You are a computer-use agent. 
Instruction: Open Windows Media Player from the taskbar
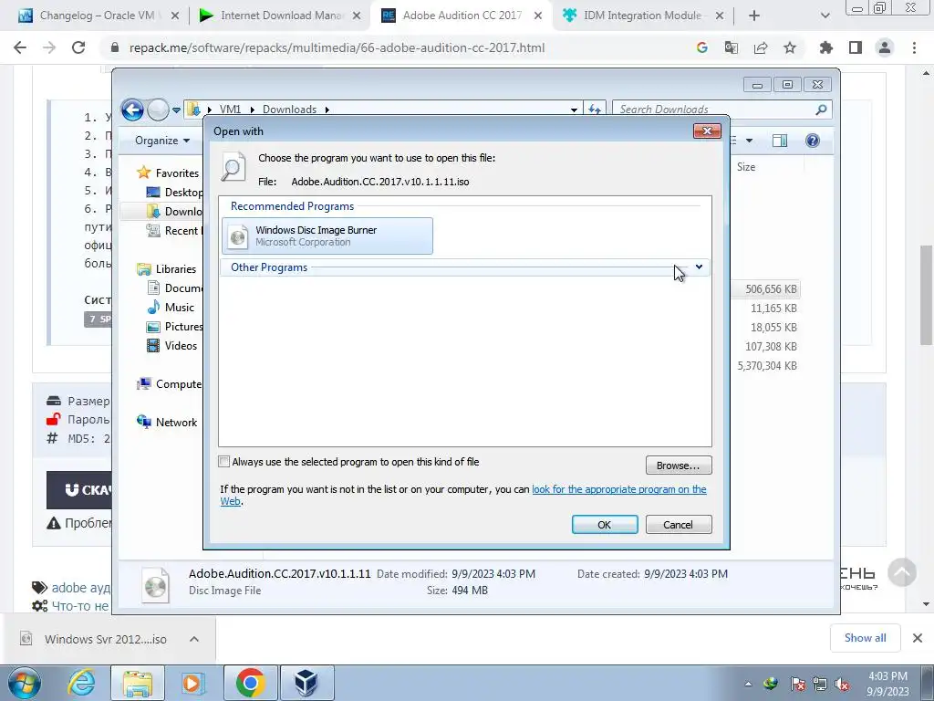click(192, 684)
